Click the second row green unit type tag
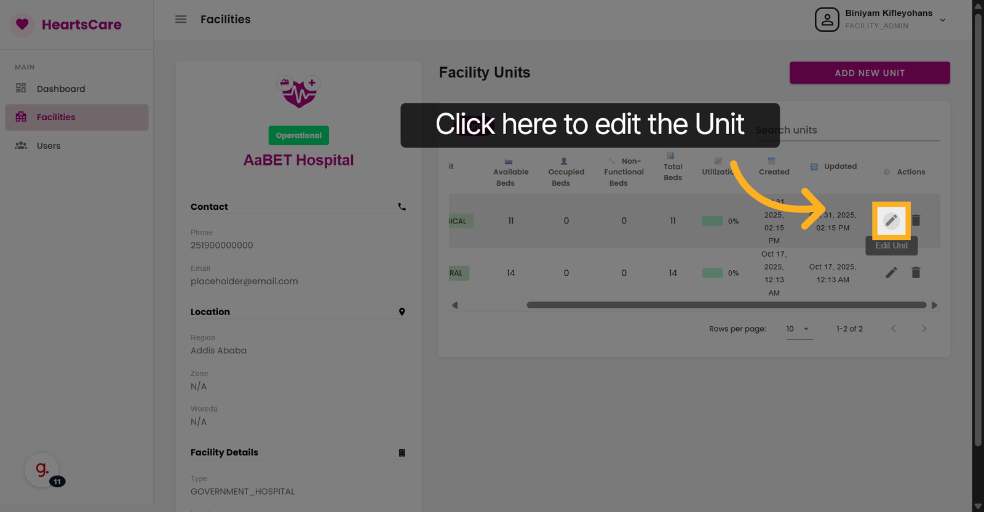The height and width of the screenshot is (512, 984). 459,273
